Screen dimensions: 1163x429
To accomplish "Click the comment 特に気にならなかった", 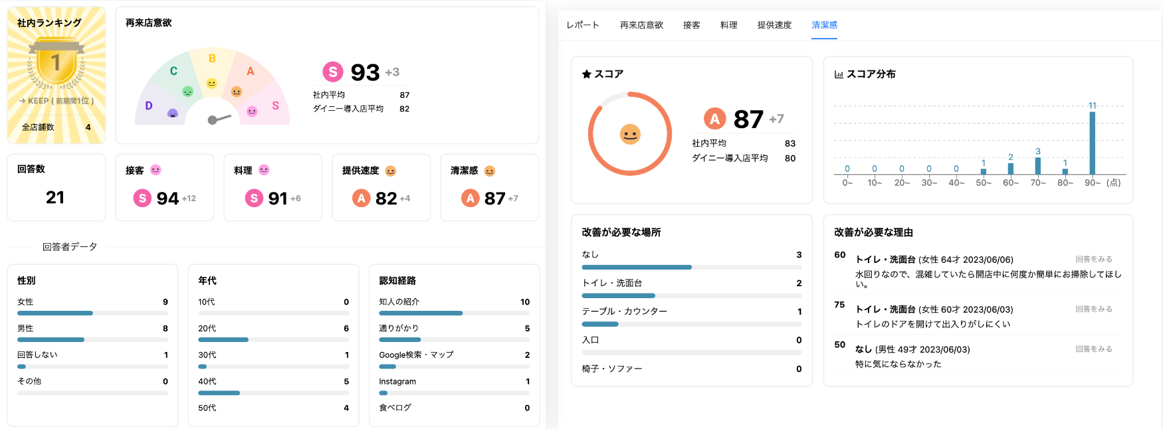I will click(x=898, y=364).
